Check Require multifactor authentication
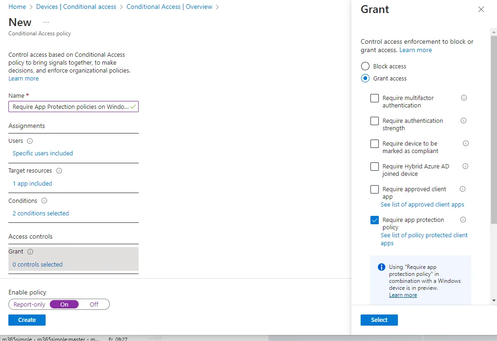This screenshot has width=497, height=341. click(x=375, y=98)
